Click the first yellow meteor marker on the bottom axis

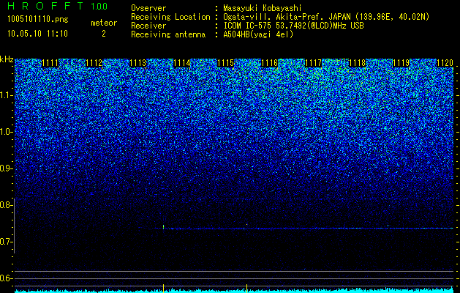coord(163,288)
